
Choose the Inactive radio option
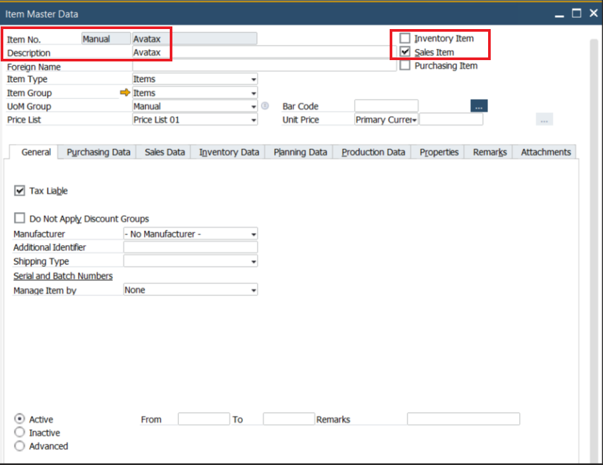(x=19, y=432)
